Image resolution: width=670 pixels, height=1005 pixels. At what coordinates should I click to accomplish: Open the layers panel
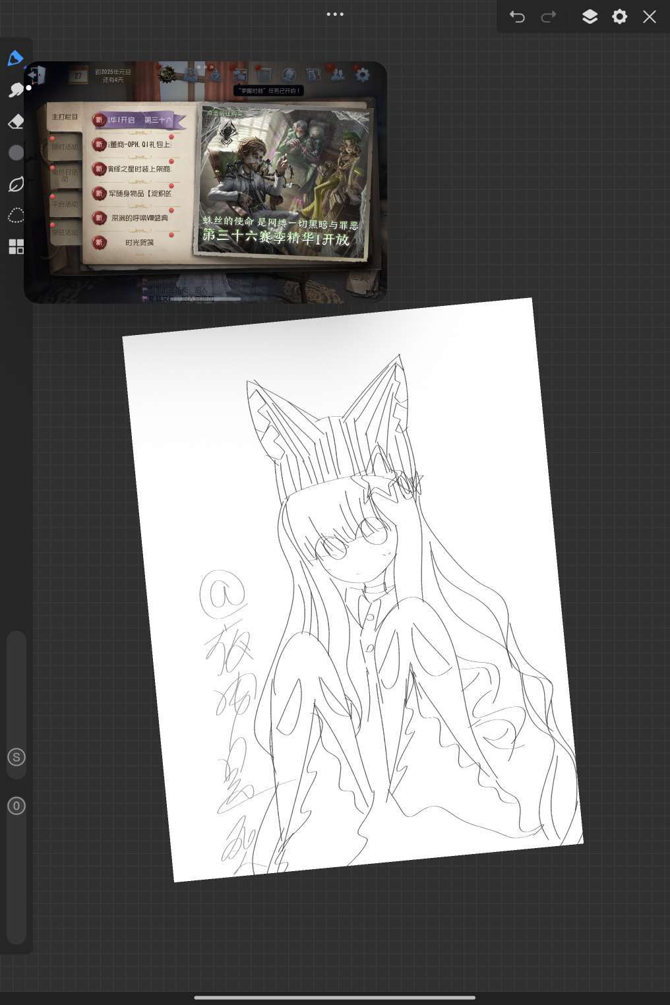coord(590,16)
